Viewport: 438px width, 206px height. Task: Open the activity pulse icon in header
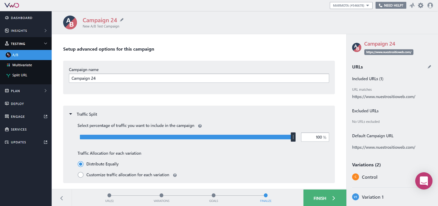click(x=412, y=5)
